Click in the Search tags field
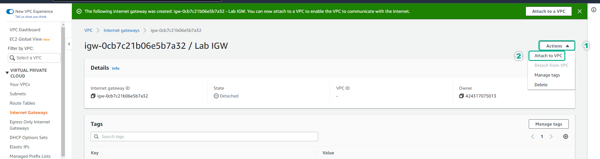 click(204, 137)
